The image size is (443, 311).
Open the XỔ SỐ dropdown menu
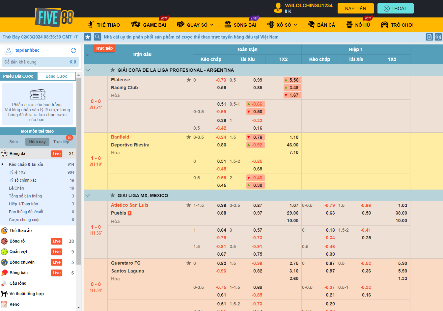point(282,25)
